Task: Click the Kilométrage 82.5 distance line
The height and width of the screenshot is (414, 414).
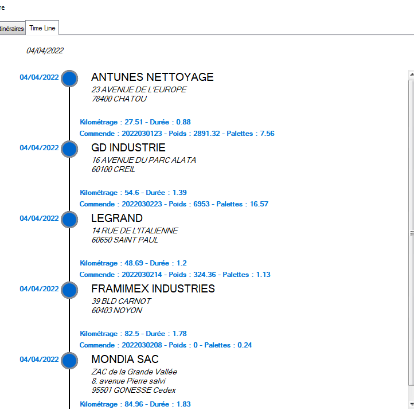Action: (133, 334)
